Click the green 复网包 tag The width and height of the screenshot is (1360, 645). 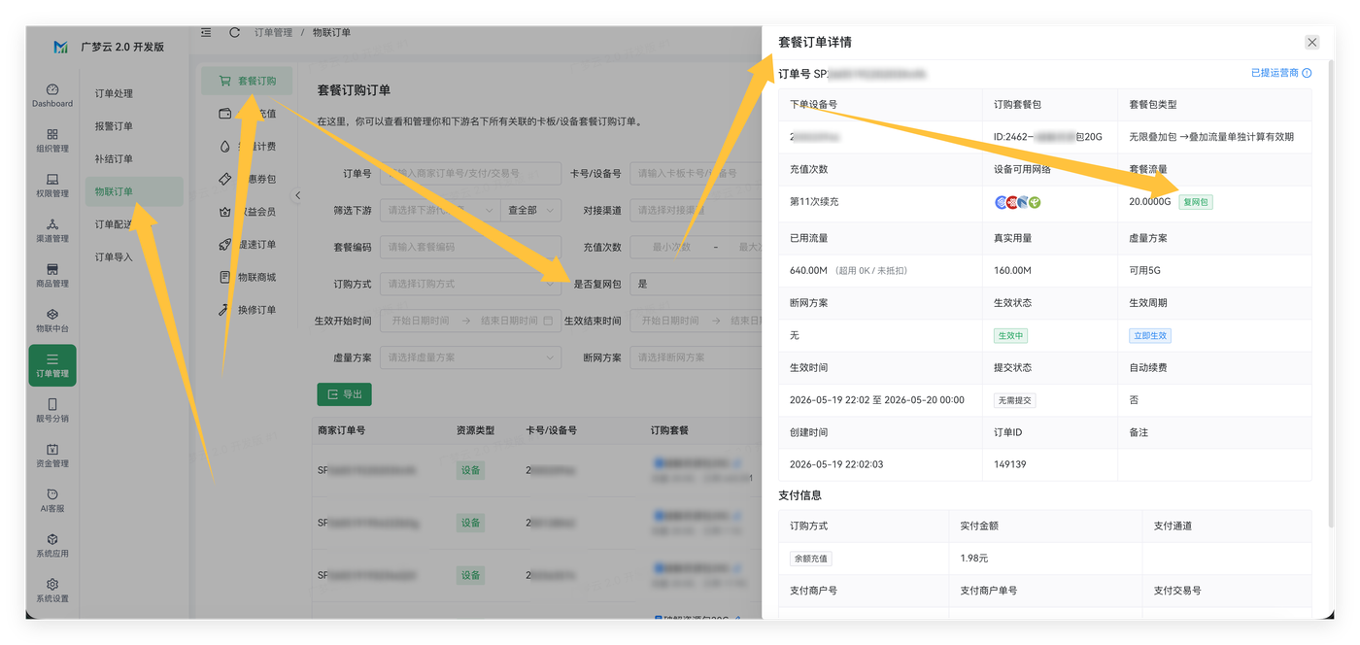point(1196,202)
